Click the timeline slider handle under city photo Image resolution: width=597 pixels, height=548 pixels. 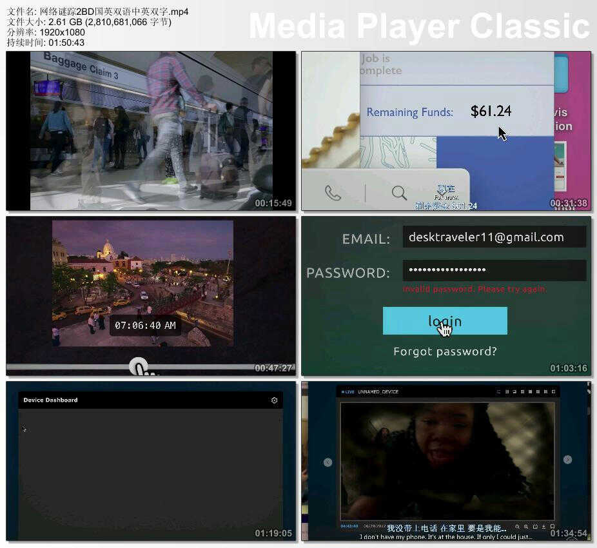coord(138,367)
